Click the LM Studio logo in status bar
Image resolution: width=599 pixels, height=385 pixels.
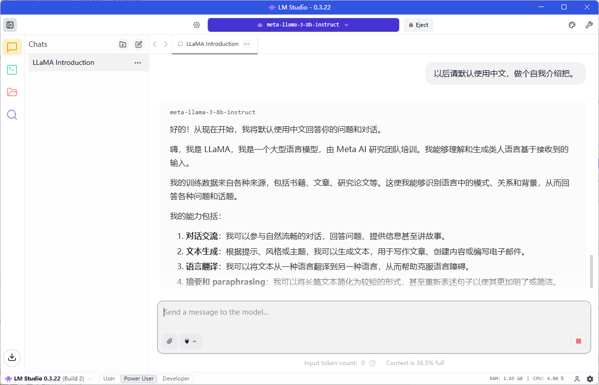pyautogui.click(x=8, y=379)
